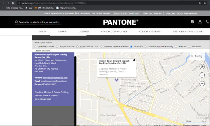Open the user account icon
210x126 pixels.
click(x=200, y=22)
